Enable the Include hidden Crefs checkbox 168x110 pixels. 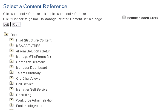[x=124, y=17]
